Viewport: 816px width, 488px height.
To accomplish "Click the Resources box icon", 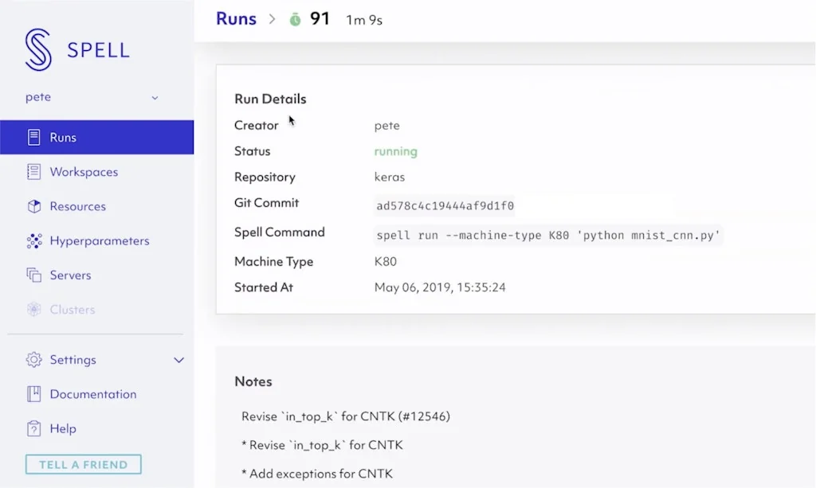I will tap(33, 205).
